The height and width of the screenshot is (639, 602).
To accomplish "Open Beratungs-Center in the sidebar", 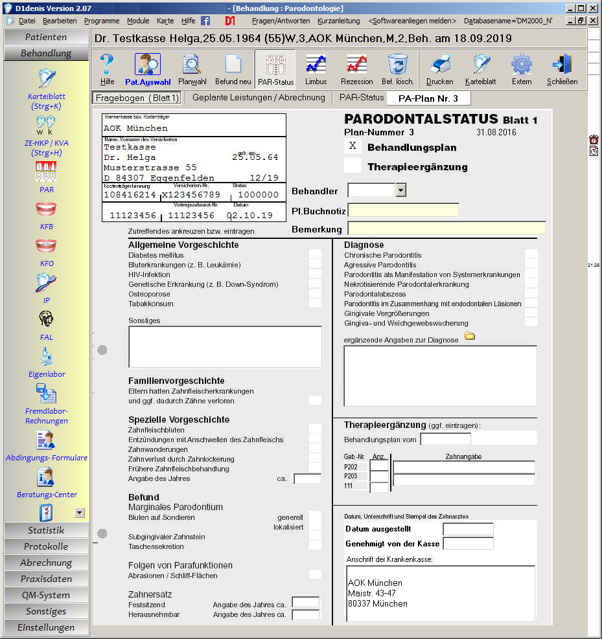I will [47, 484].
